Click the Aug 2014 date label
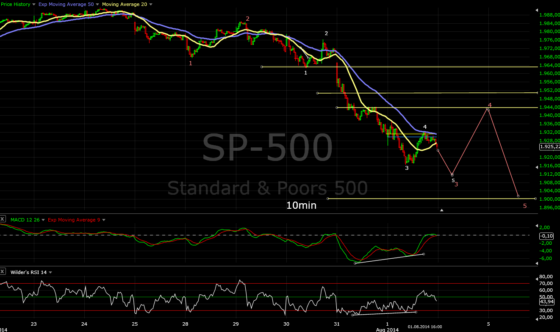The height and width of the screenshot is (332, 560). pyautogui.click(x=388, y=329)
